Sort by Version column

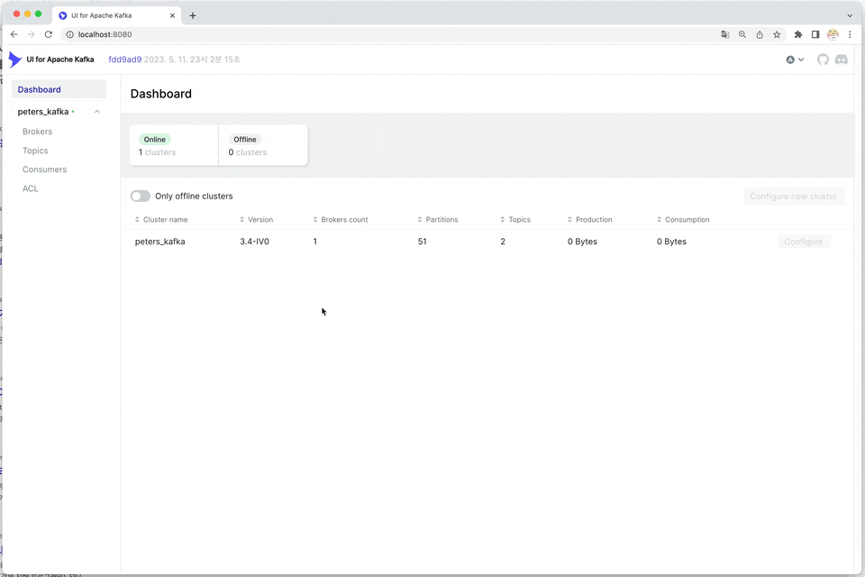point(257,219)
